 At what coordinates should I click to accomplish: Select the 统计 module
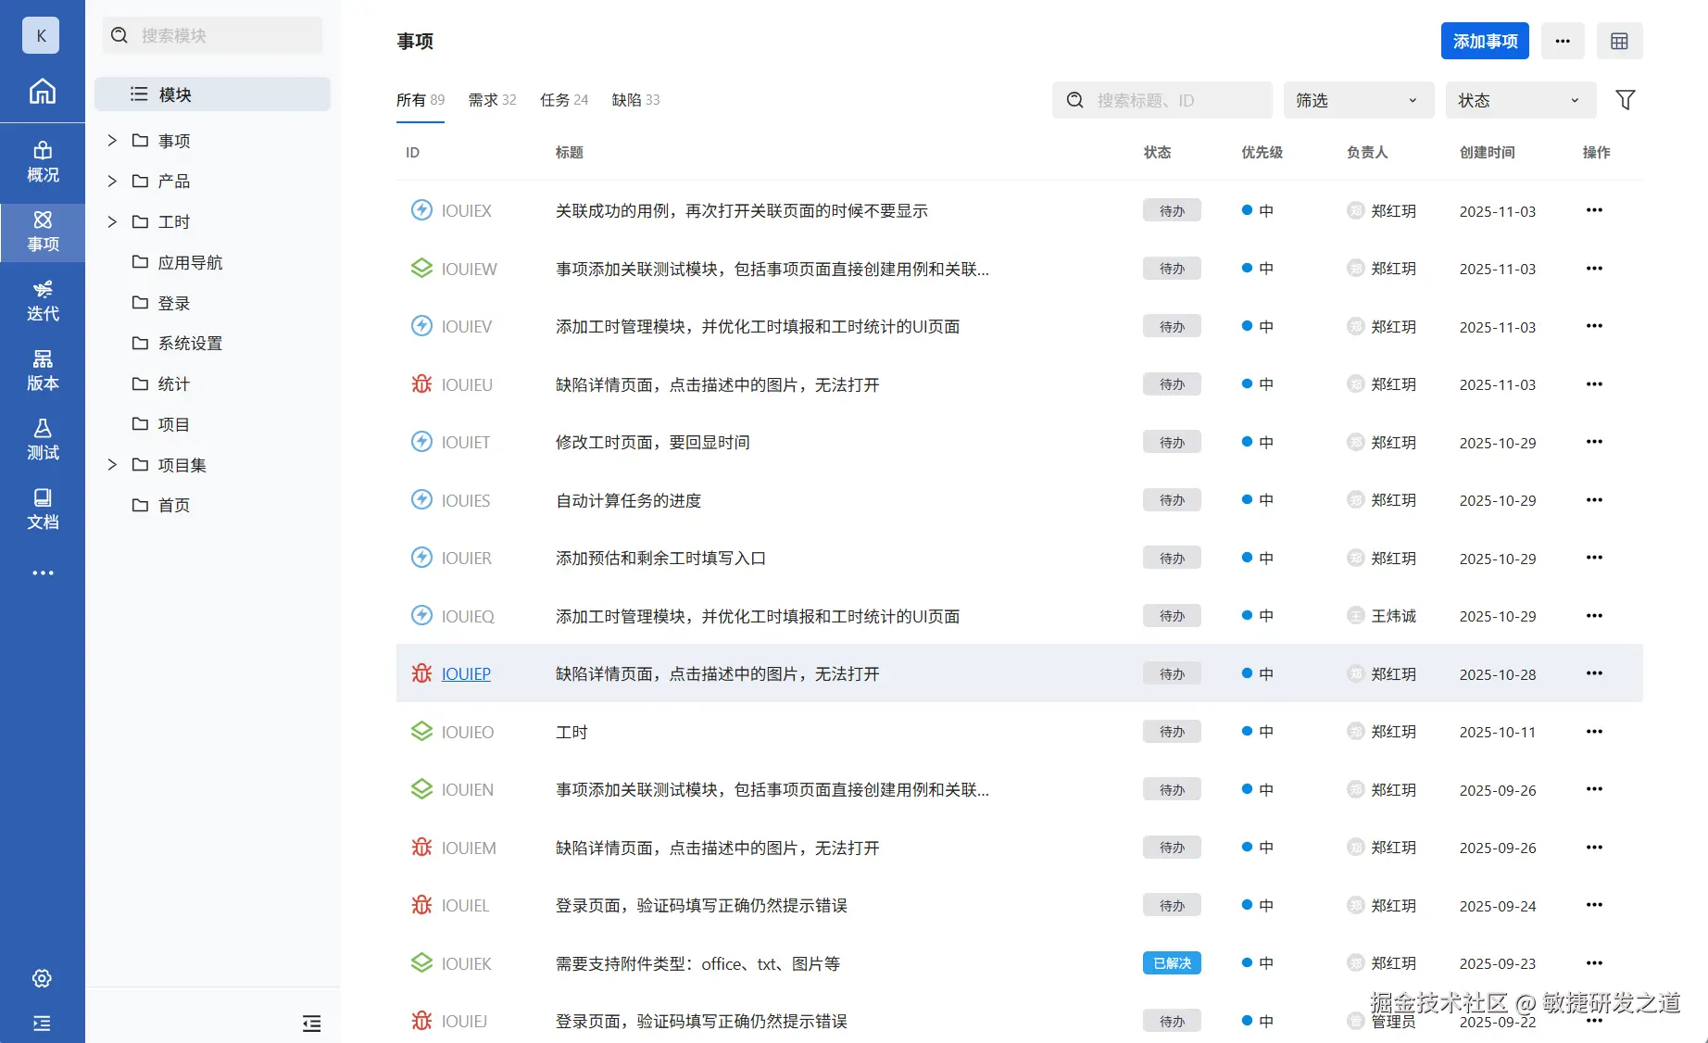coord(173,383)
